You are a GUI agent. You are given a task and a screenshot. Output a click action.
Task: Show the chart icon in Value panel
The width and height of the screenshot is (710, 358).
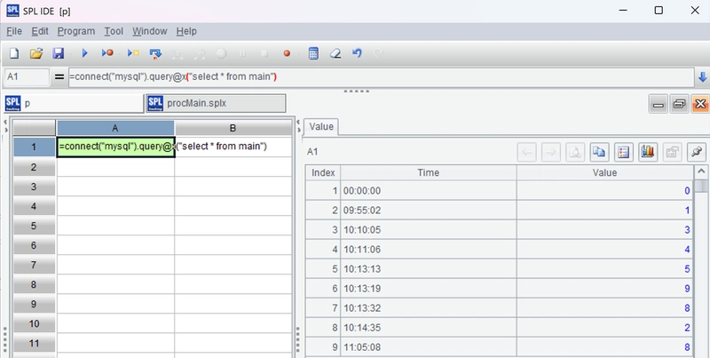click(648, 152)
